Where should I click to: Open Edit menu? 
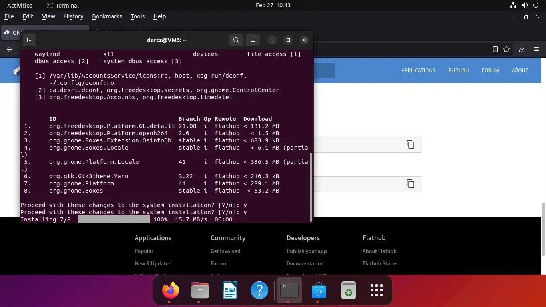28,16
